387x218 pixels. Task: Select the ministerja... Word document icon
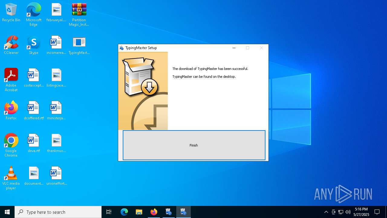click(56, 111)
